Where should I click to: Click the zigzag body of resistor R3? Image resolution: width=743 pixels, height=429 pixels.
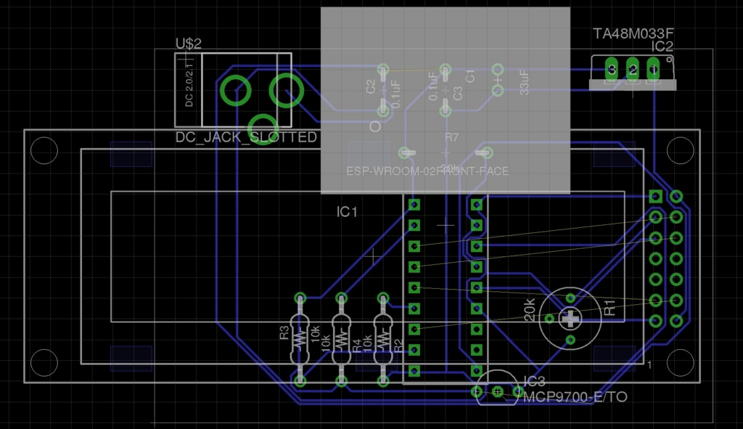(x=300, y=339)
